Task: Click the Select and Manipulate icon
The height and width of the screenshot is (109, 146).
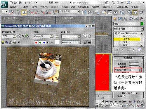Action: [18, 12]
